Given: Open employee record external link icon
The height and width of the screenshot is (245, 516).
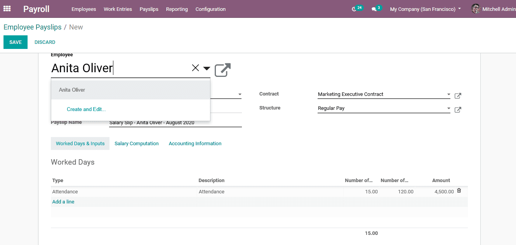Looking at the screenshot, I should (x=222, y=70).
